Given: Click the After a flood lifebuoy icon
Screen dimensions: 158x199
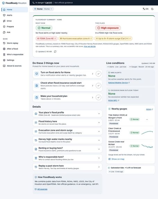Looking at the screenshot, I should click(x=4, y=49).
